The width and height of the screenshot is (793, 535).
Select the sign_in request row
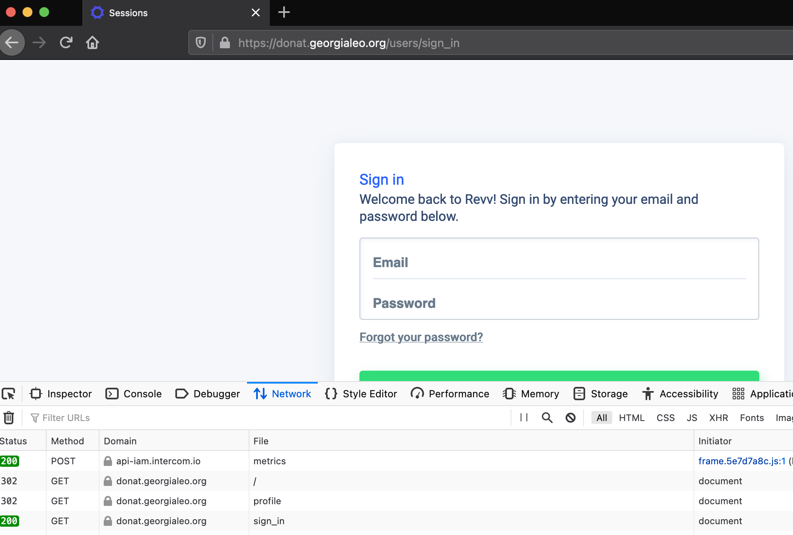tap(396, 521)
